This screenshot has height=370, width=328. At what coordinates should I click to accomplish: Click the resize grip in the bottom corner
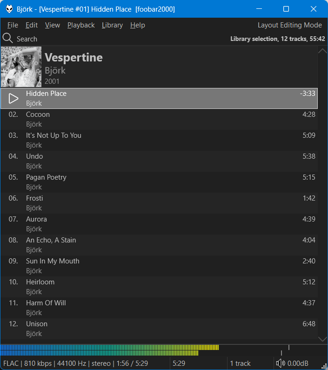(x=324, y=366)
